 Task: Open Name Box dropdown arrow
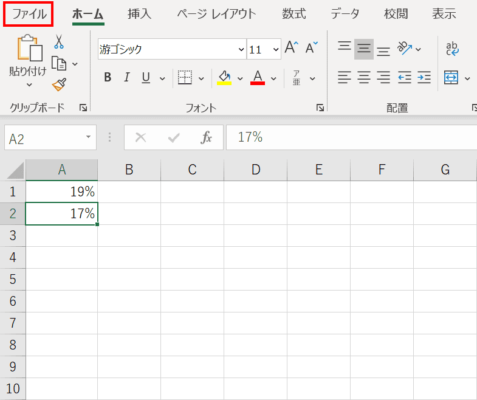coord(88,137)
